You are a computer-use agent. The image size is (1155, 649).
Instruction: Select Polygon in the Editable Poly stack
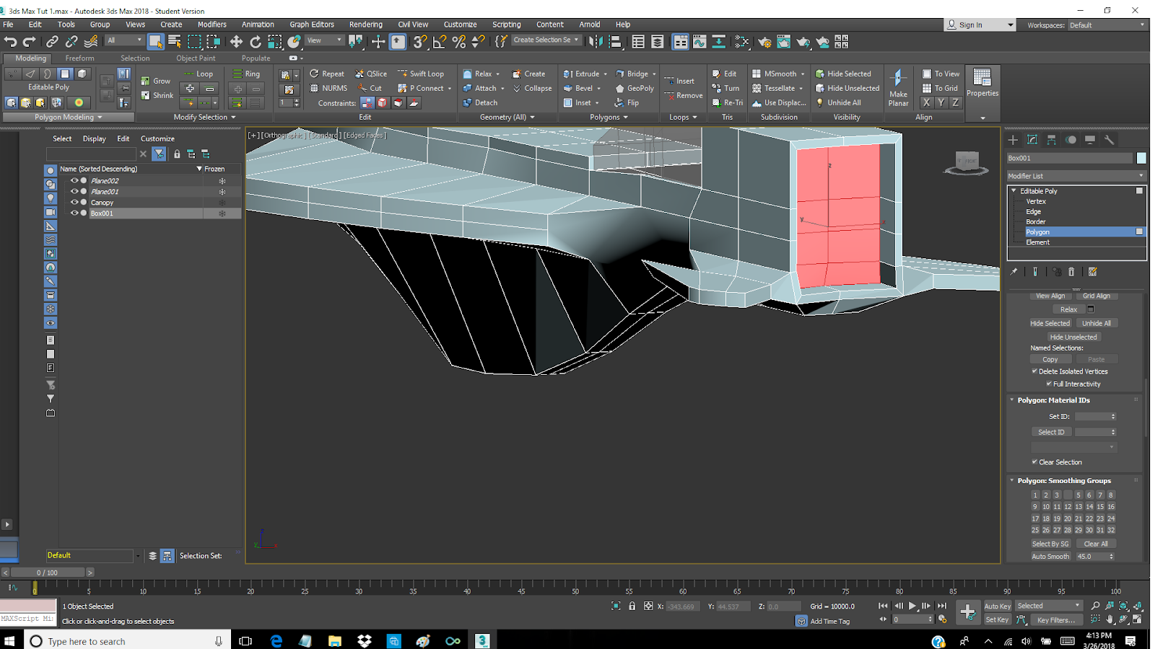[1038, 231]
